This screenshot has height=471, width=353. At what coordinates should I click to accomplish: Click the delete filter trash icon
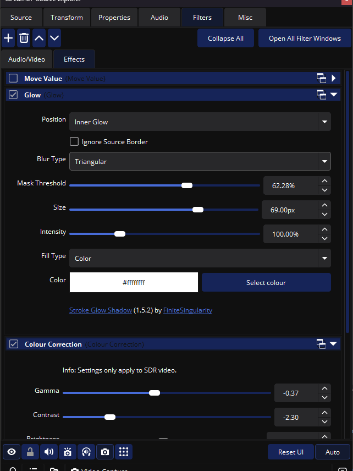point(24,38)
